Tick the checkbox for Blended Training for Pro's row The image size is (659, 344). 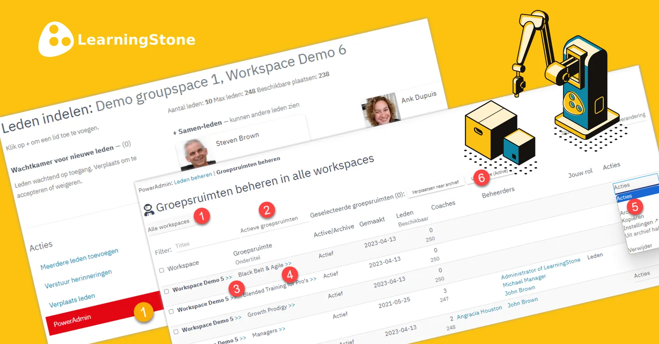pos(171,311)
